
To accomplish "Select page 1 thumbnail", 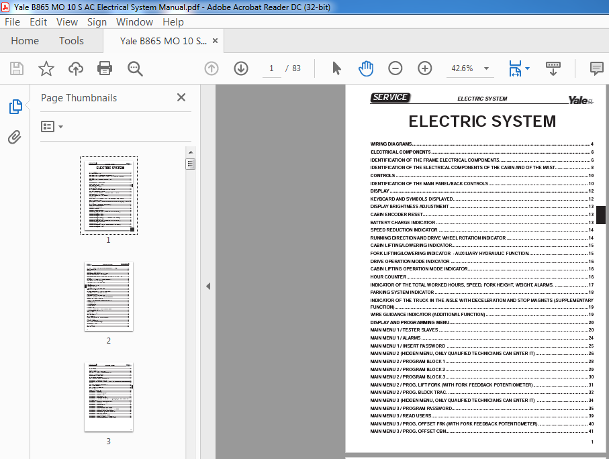I will (109, 196).
